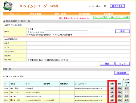
Task: Click 削除 button for employee 0004
Action: click(x=119, y=88)
